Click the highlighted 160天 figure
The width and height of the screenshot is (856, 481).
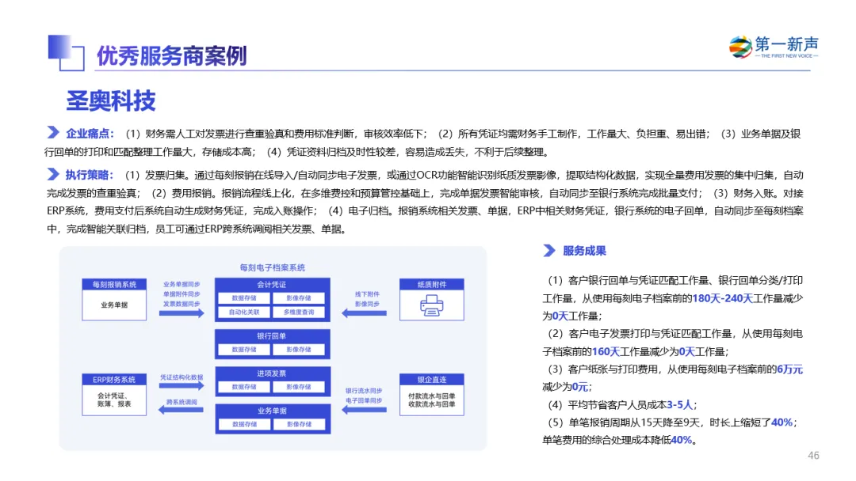[x=606, y=351]
